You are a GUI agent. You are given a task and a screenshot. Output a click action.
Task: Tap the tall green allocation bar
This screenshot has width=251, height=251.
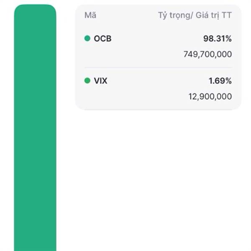pyautogui.click(x=35, y=128)
